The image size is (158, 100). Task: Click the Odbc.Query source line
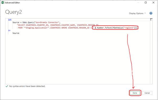[36, 22]
